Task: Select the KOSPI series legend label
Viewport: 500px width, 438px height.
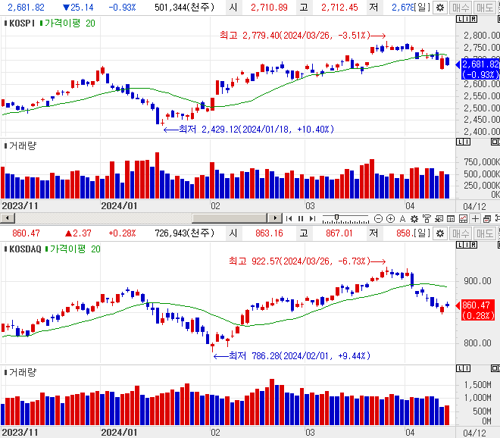Action: click(20, 23)
